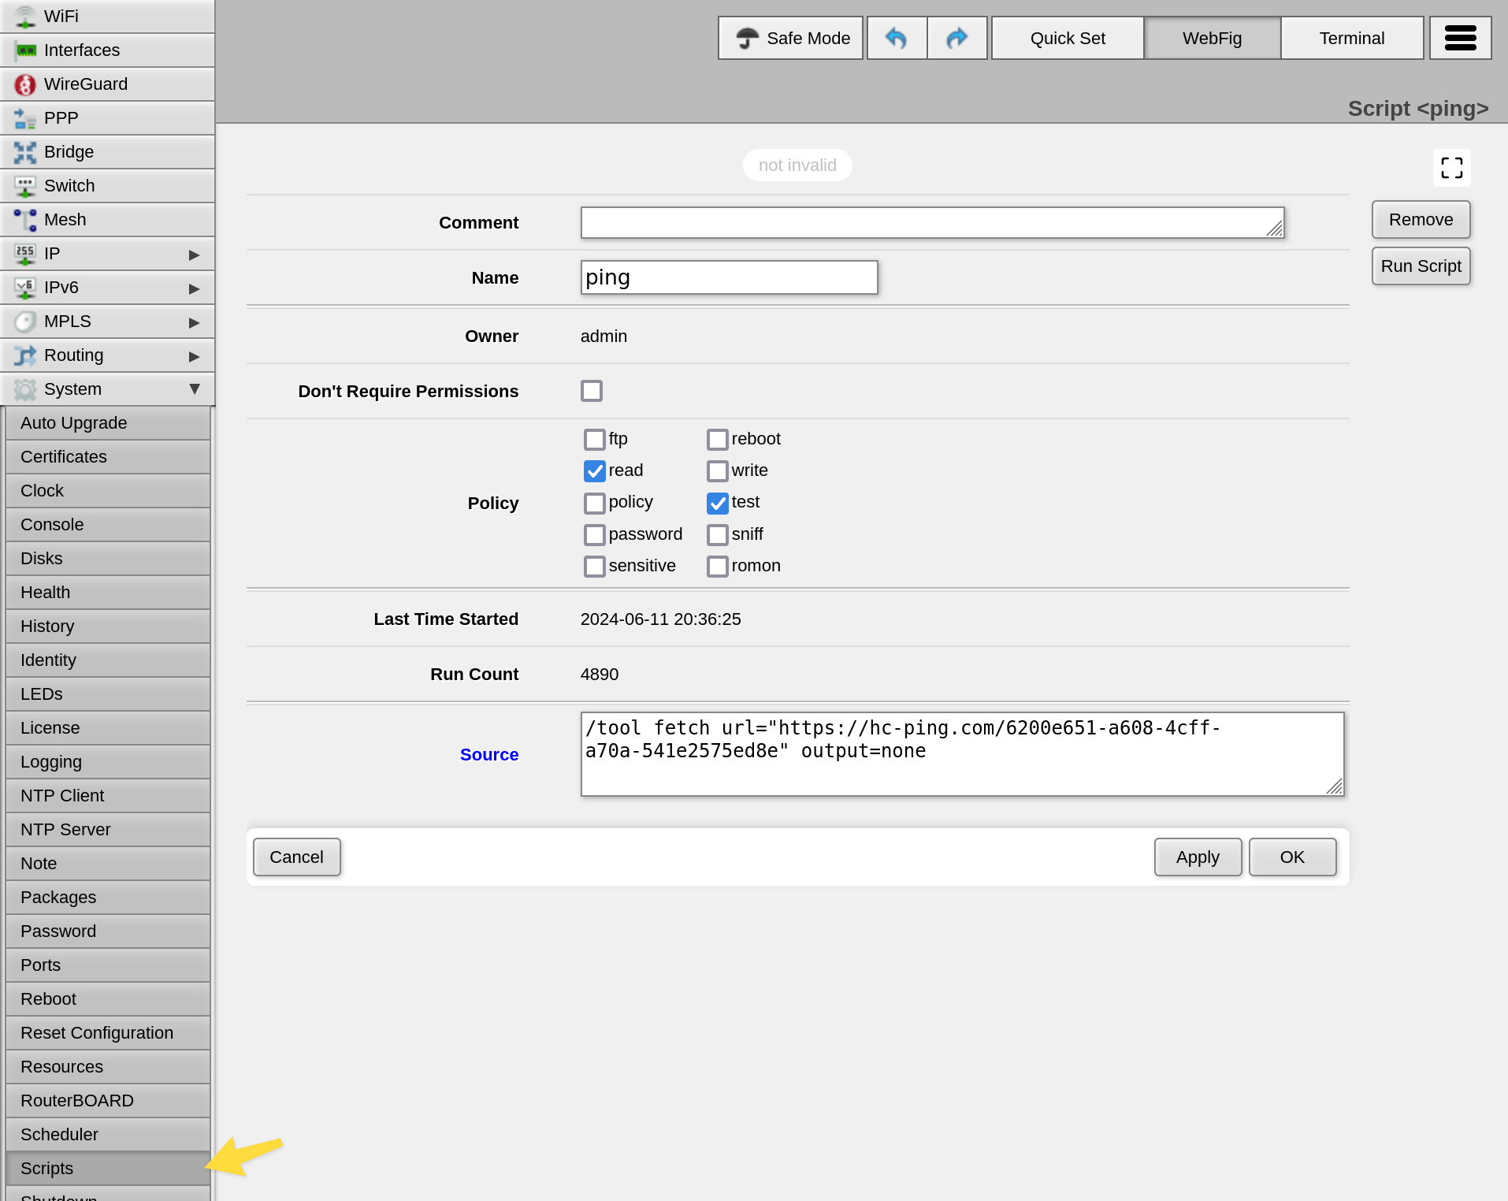Check Don't Require Permissions

point(592,390)
